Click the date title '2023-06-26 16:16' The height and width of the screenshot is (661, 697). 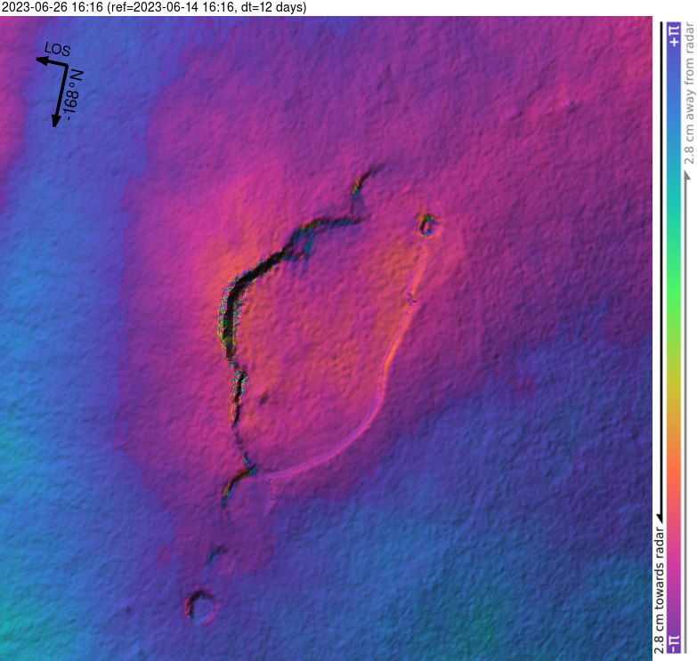[x=53, y=7]
